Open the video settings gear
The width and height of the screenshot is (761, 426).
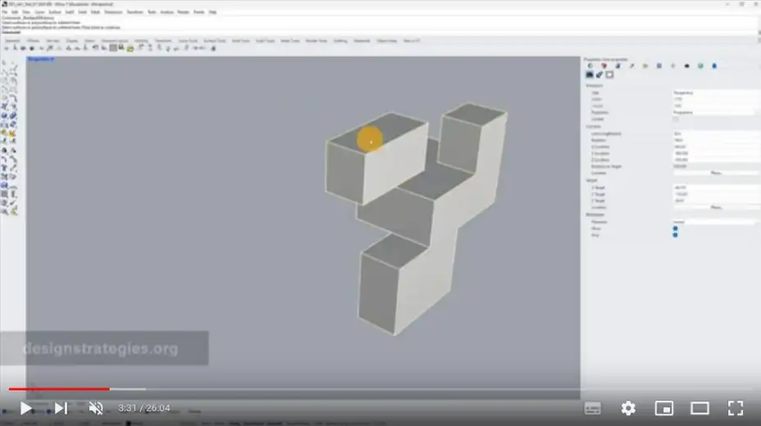[628, 408]
